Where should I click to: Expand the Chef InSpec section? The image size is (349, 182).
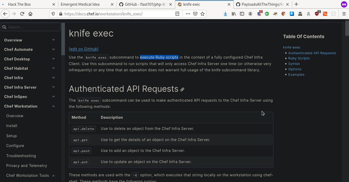click(x=53, y=96)
